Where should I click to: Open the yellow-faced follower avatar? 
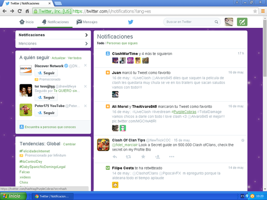(138, 60)
